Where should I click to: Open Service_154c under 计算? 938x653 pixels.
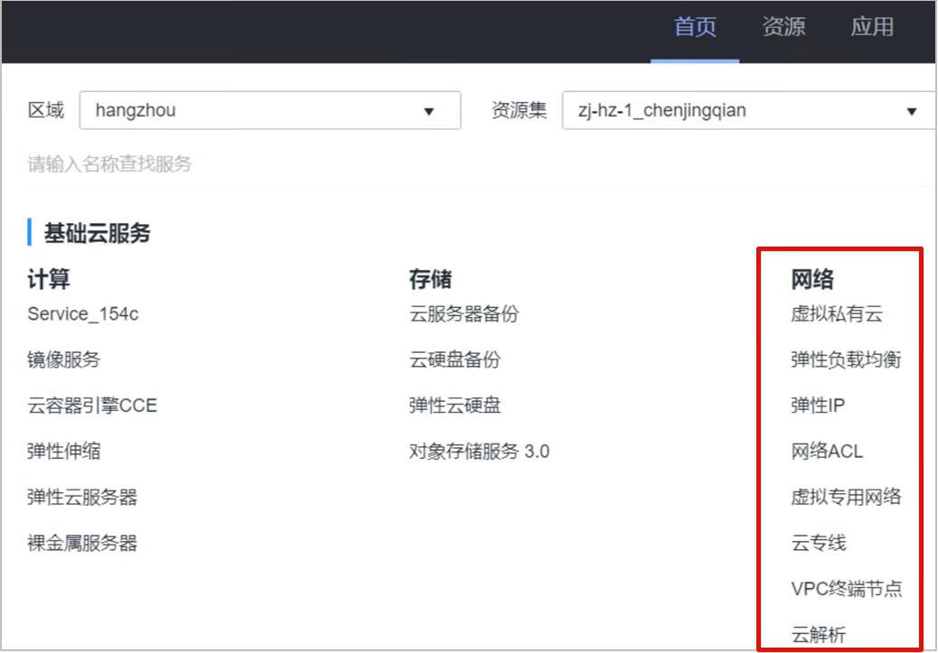(x=83, y=314)
